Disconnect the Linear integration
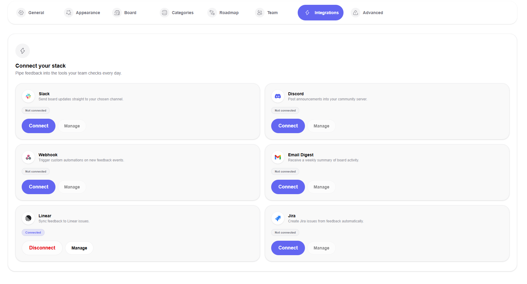Screen dimensions: 527x284 pyautogui.click(x=42, y=248)
